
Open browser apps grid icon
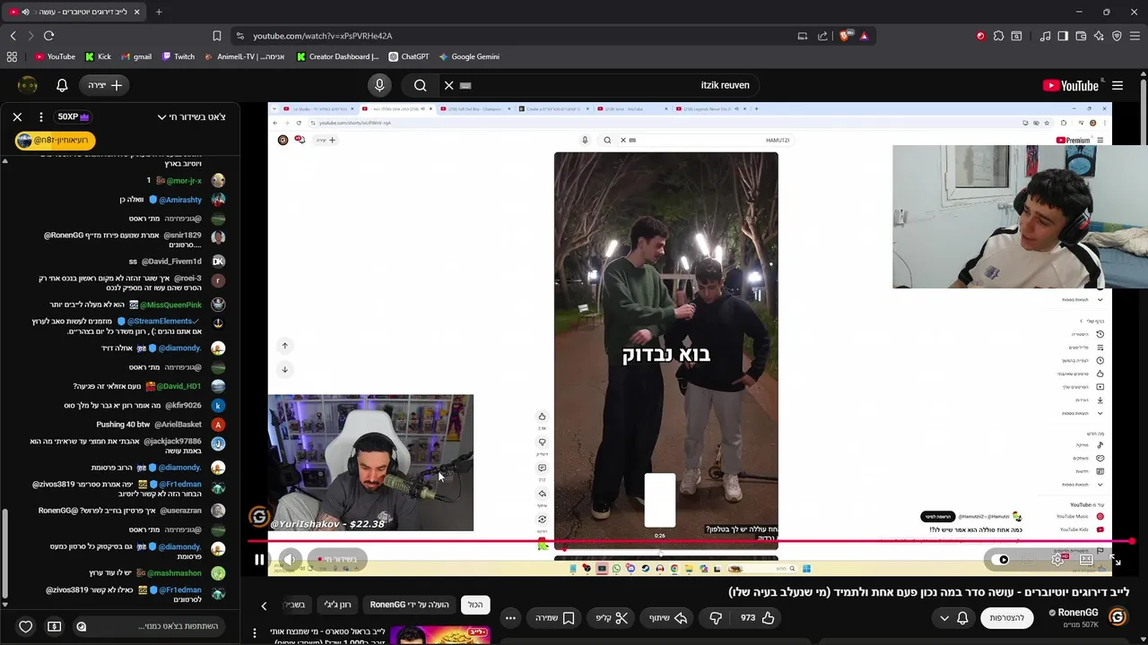[12, 56]
